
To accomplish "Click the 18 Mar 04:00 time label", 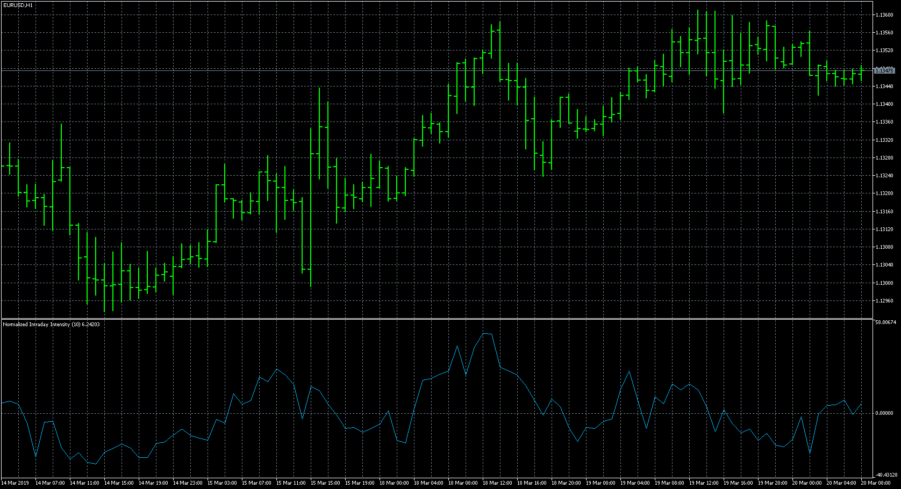I will pos(428,483).
